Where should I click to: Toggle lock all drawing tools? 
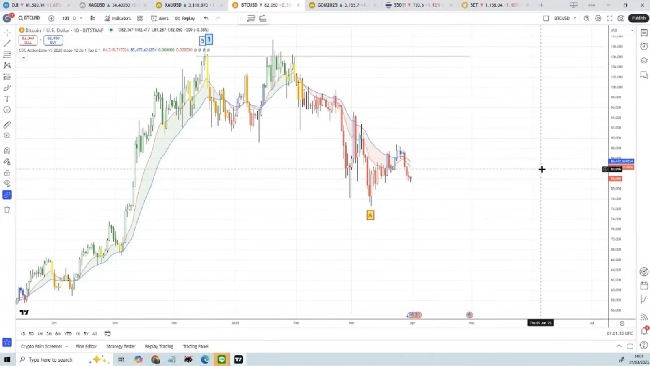click(7, 173)
